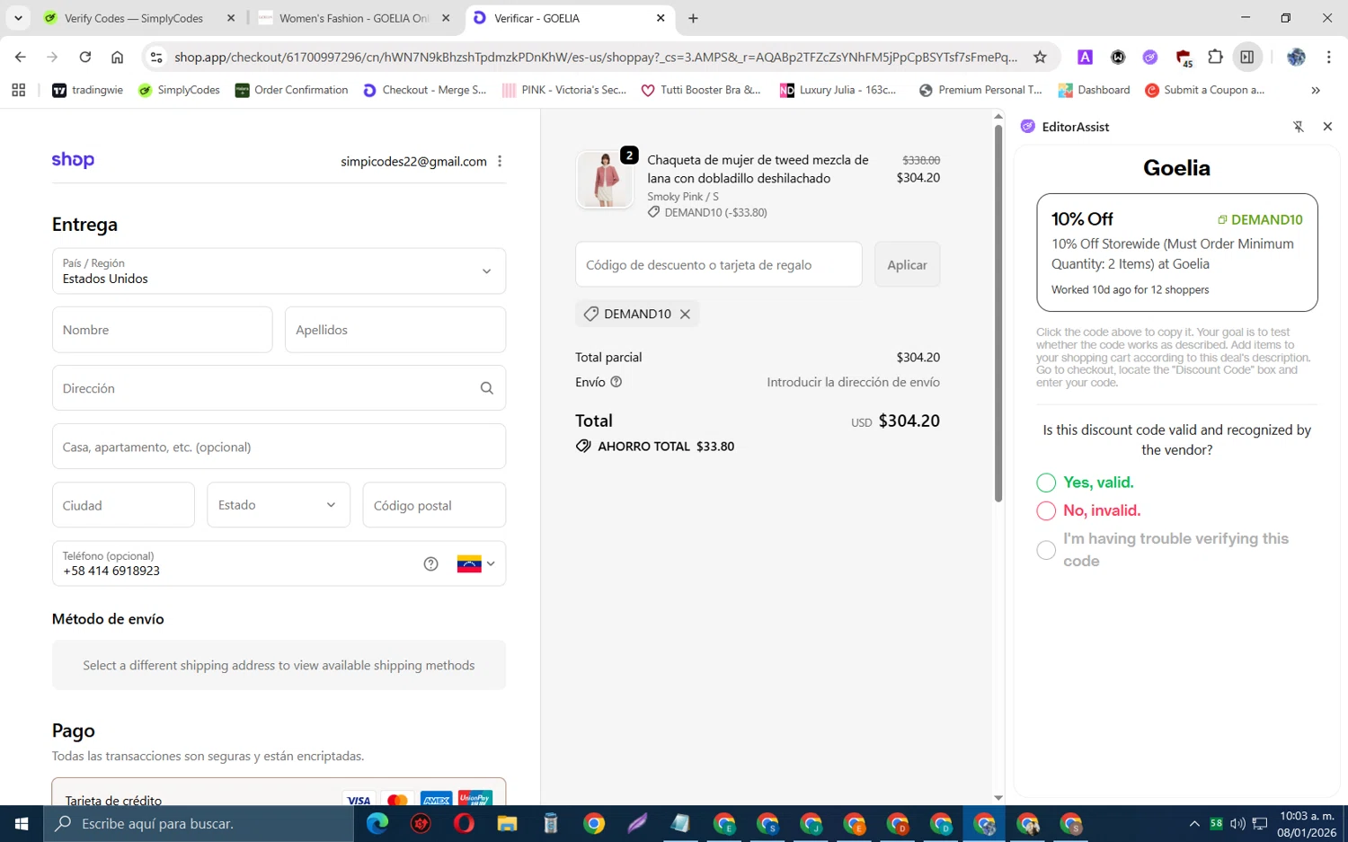Go back to the previous page

coord(20,57)
